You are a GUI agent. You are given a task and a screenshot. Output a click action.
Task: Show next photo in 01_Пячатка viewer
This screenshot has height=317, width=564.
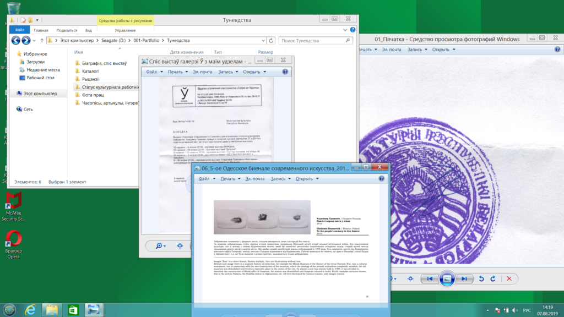pos(464,278)
